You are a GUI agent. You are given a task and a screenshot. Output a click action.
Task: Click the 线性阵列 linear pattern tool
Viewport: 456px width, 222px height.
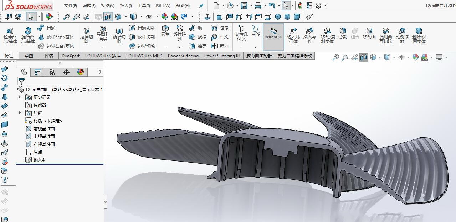[180, 33]
